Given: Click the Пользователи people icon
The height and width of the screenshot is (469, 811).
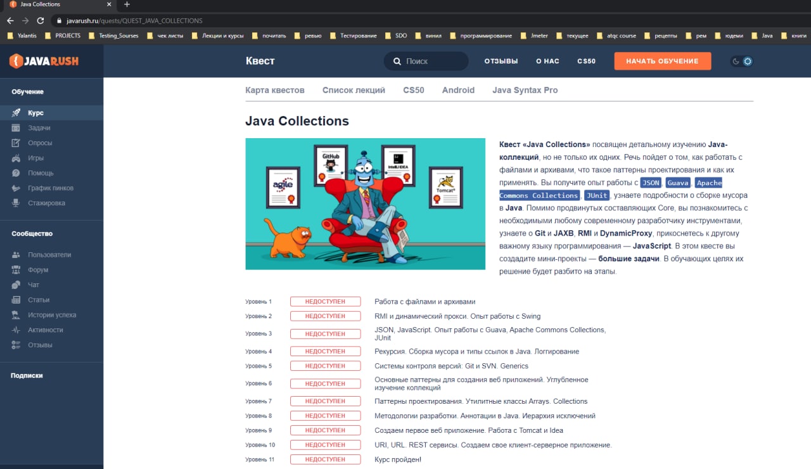Looking at the screenshot, I should (16, 255).
